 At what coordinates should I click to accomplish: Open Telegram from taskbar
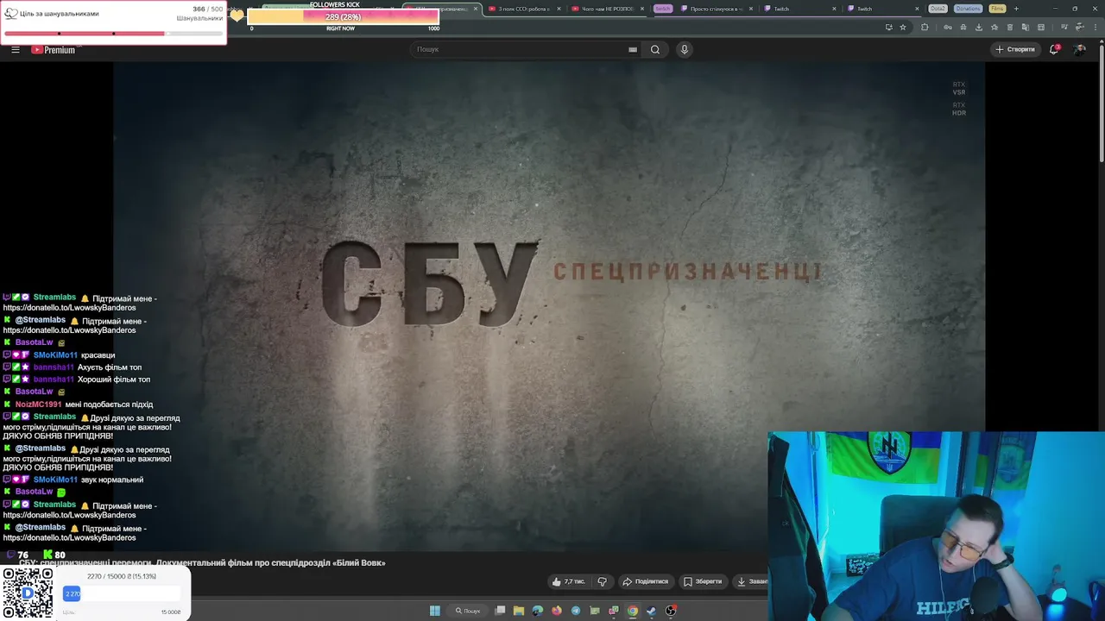click(x=576, y=611)
